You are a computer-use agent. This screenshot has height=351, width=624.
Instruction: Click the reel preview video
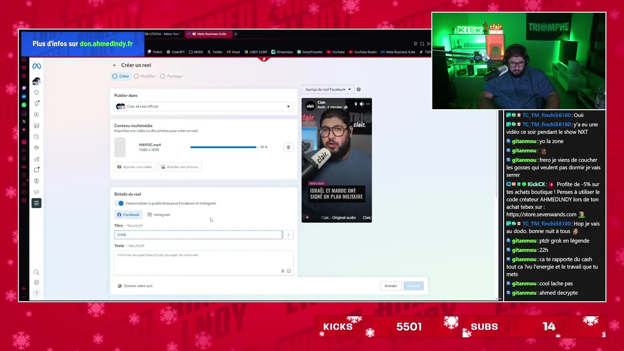(336, 160)
